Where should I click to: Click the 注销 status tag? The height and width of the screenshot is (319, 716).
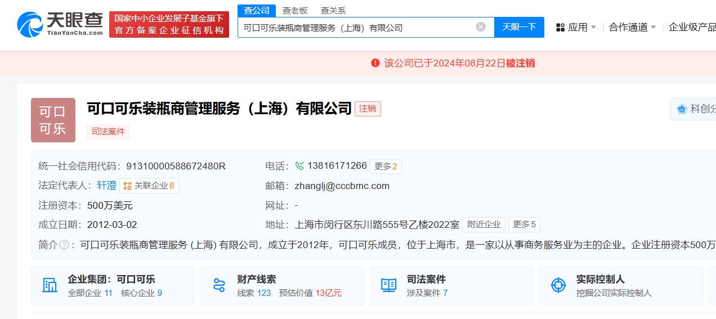click(x=368, y=109)
